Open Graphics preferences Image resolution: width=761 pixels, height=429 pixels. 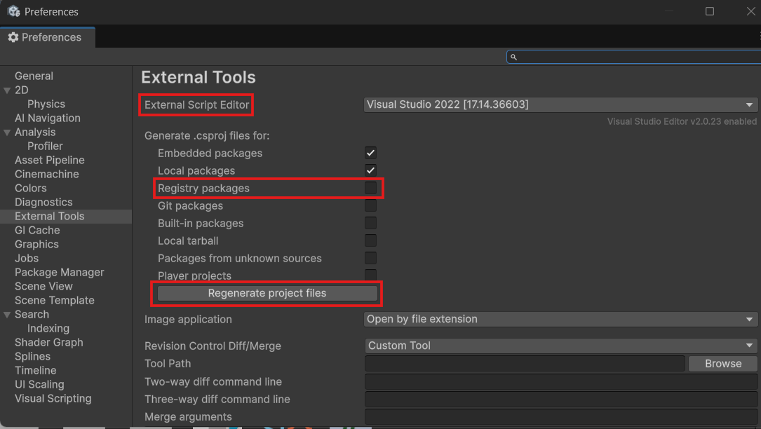point(36,245)
